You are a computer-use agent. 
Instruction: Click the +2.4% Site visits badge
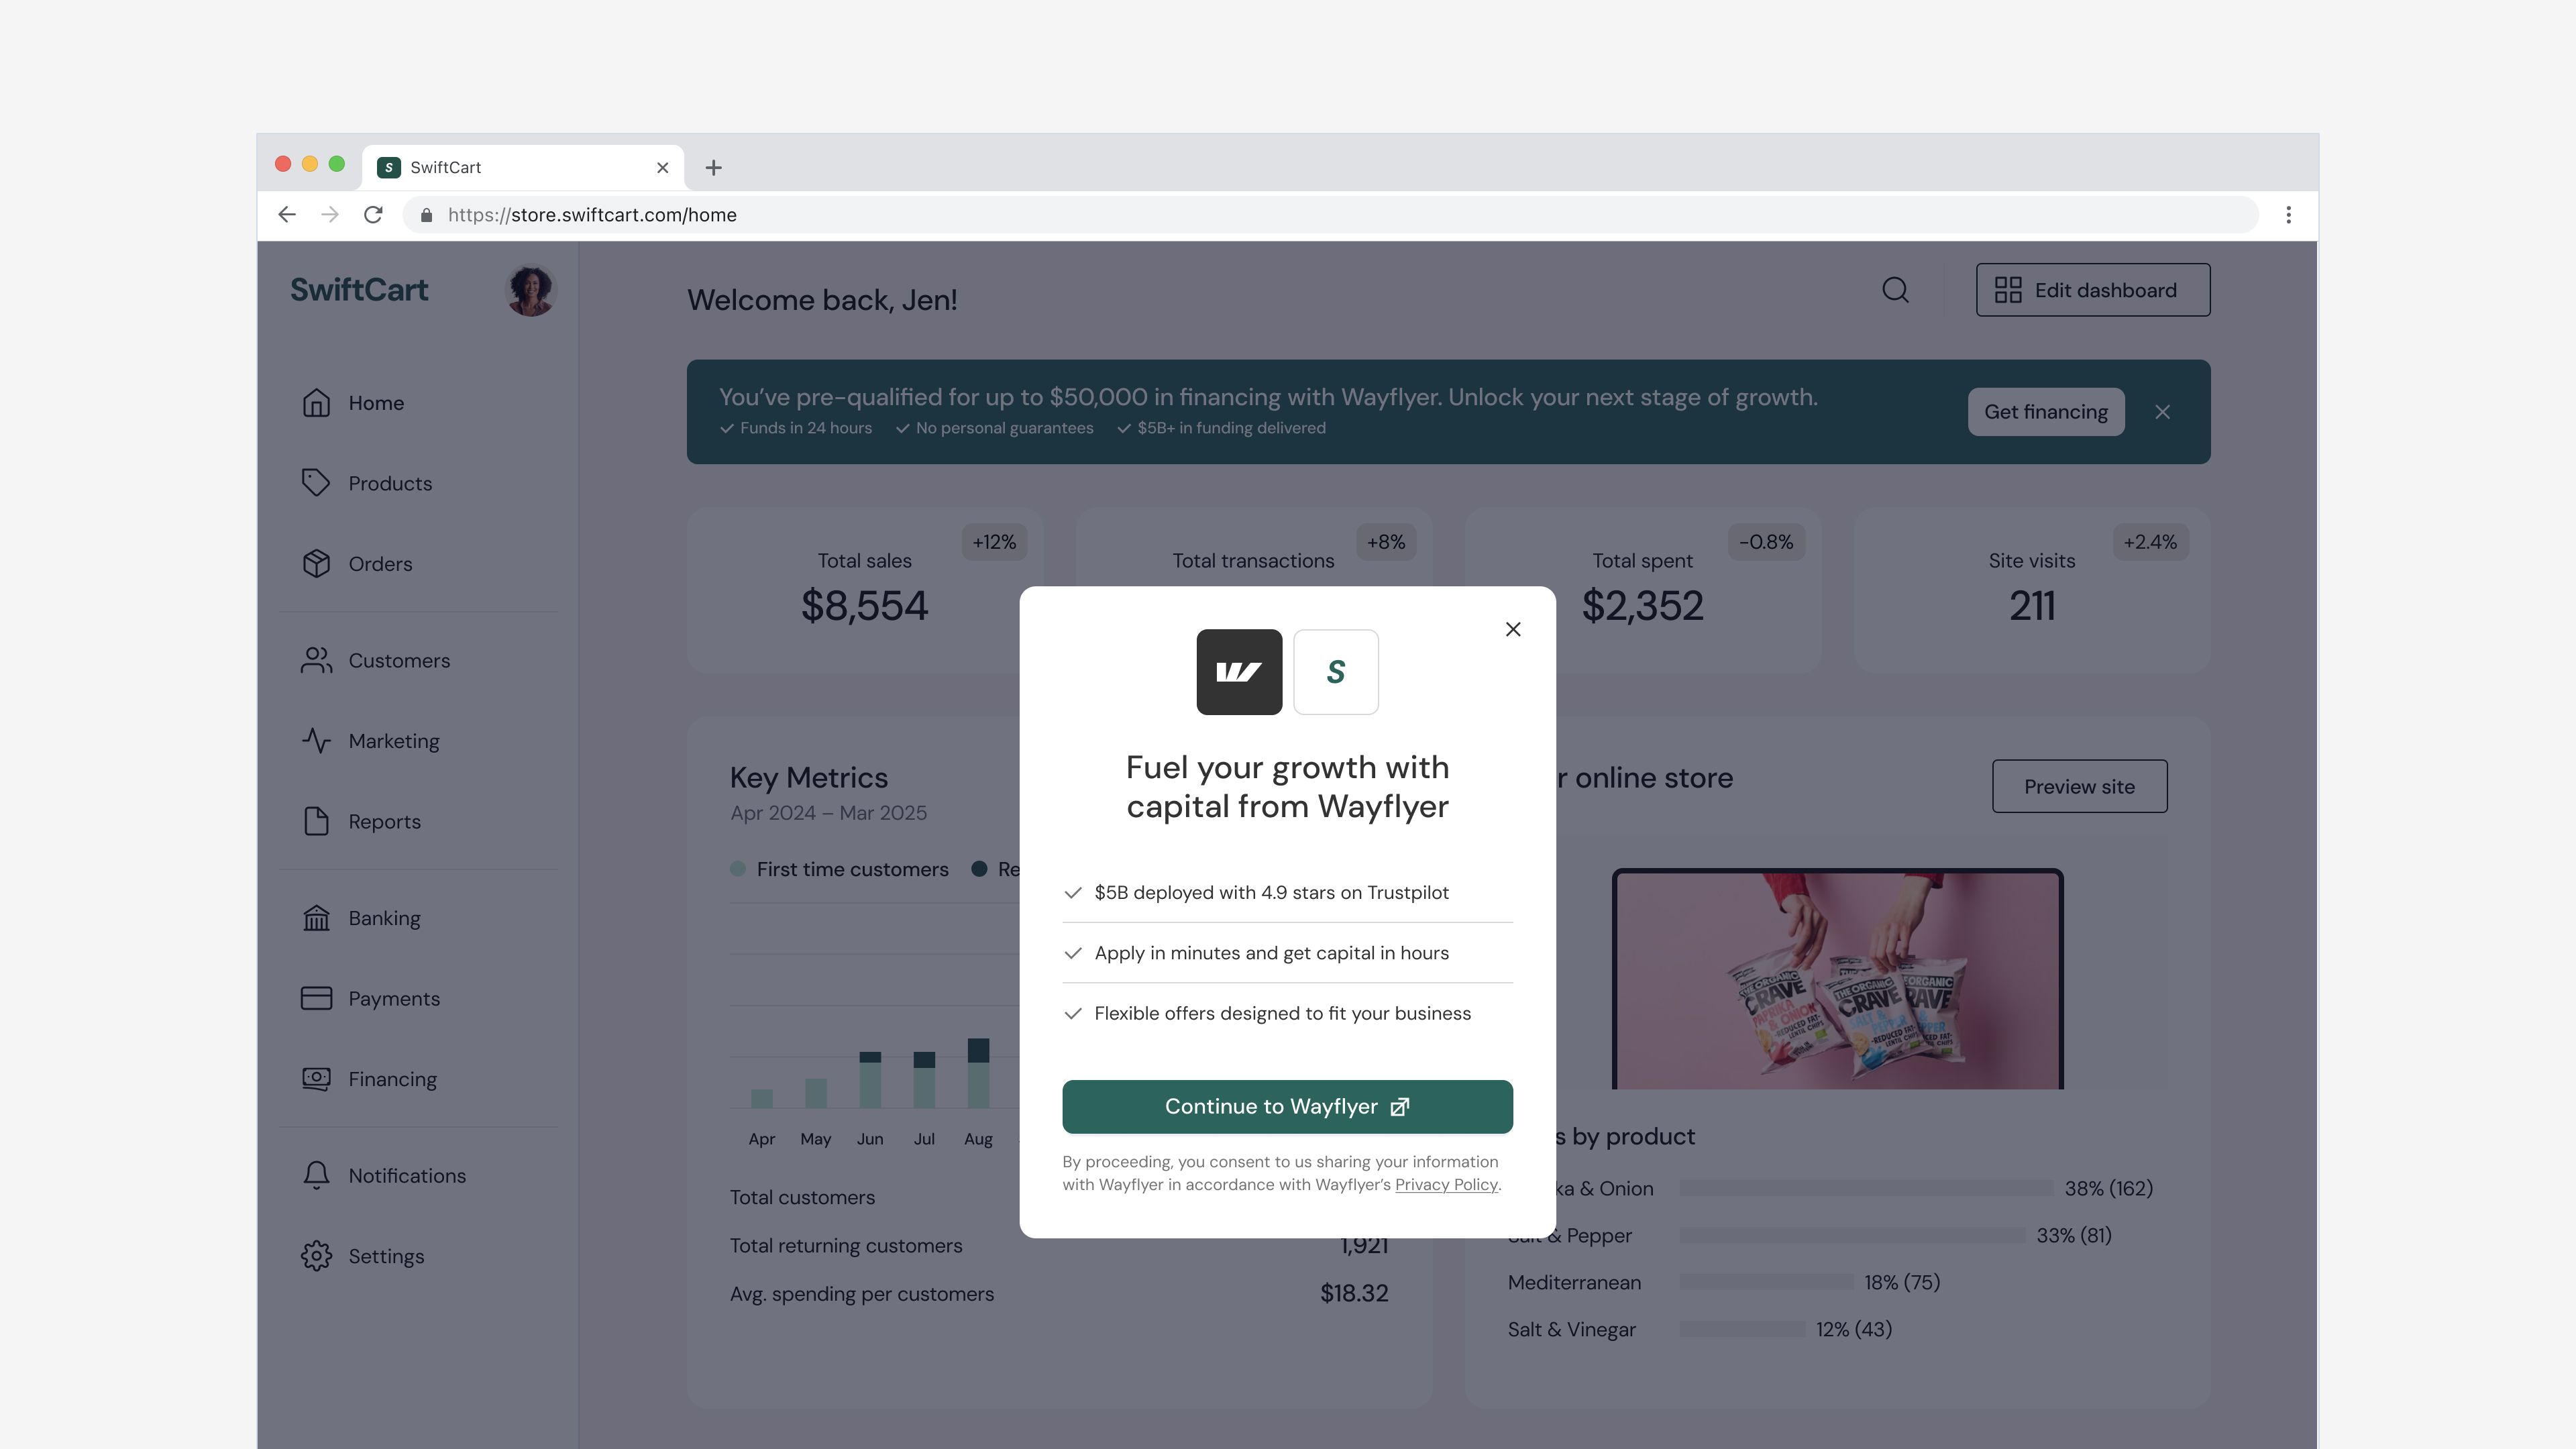[2150, 542]
